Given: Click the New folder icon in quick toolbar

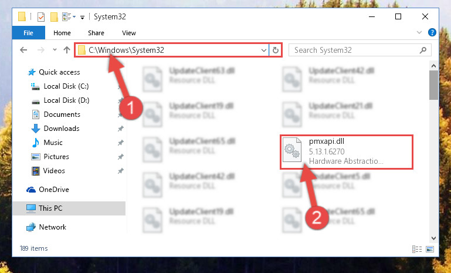Looking at the screenshot, I should [x=54, y=17].
